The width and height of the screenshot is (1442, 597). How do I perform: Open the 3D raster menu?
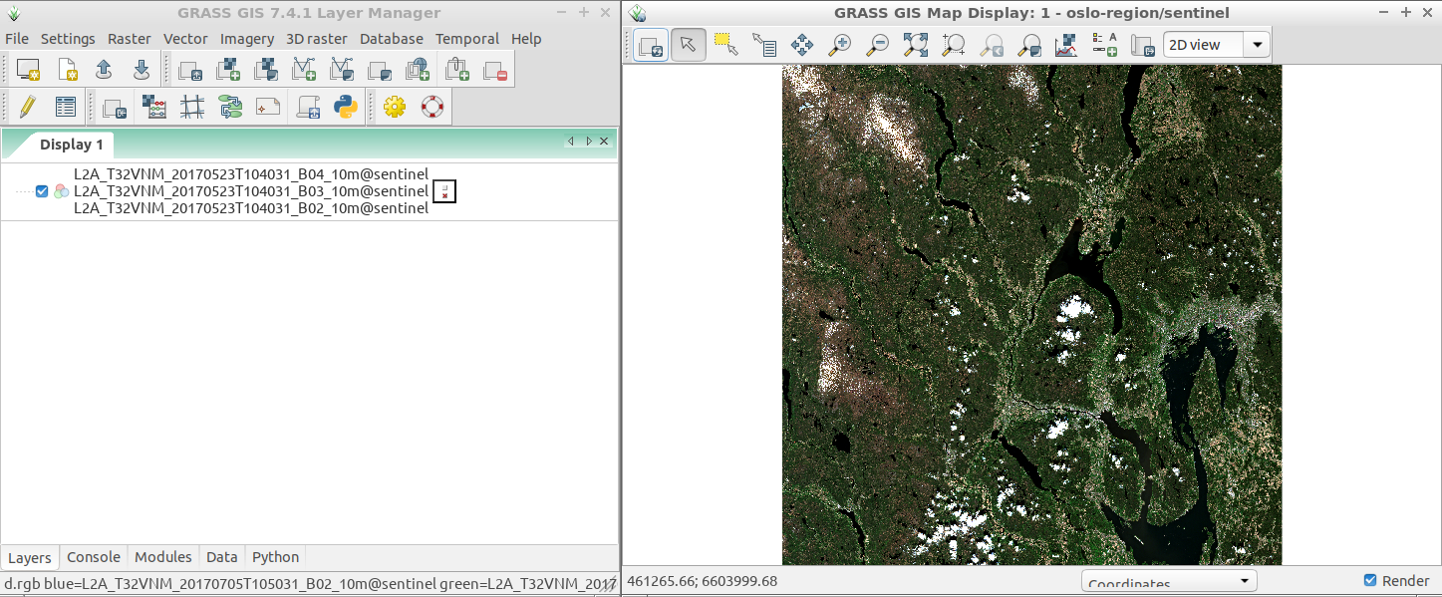(317, 39)
